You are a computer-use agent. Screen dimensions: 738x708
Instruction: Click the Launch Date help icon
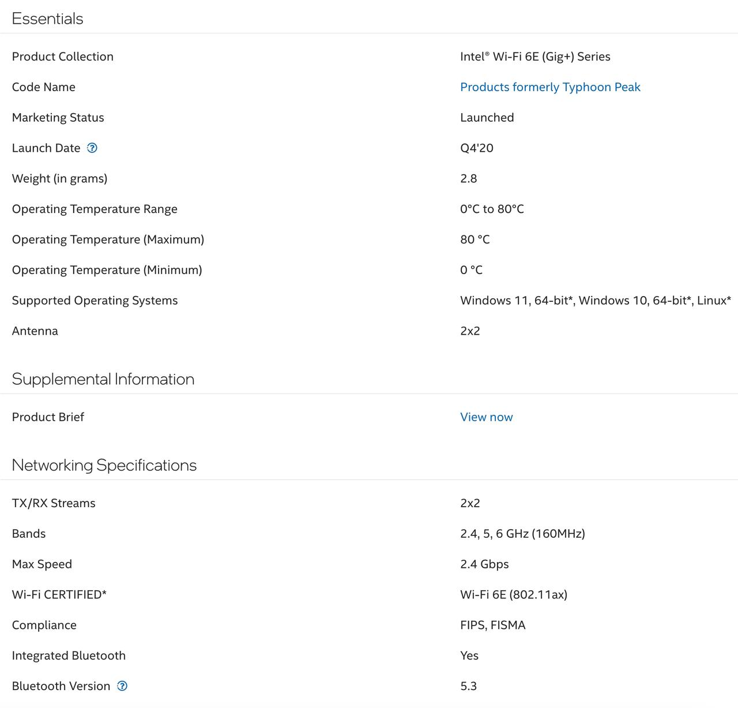(x=92, y=148)
